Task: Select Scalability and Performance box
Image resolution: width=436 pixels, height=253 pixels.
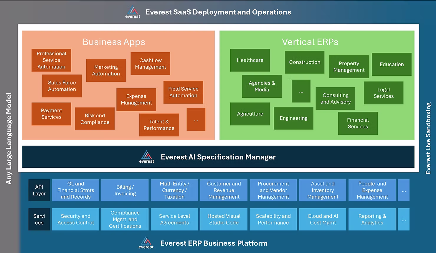Action: click(273, 219)
